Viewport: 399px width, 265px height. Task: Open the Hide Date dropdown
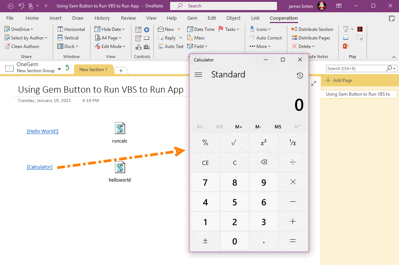click(110, 29)
